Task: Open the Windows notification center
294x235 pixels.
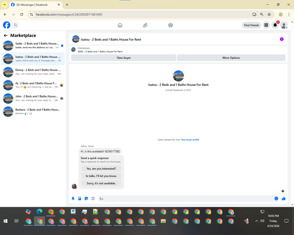Action: pos(286,221)
